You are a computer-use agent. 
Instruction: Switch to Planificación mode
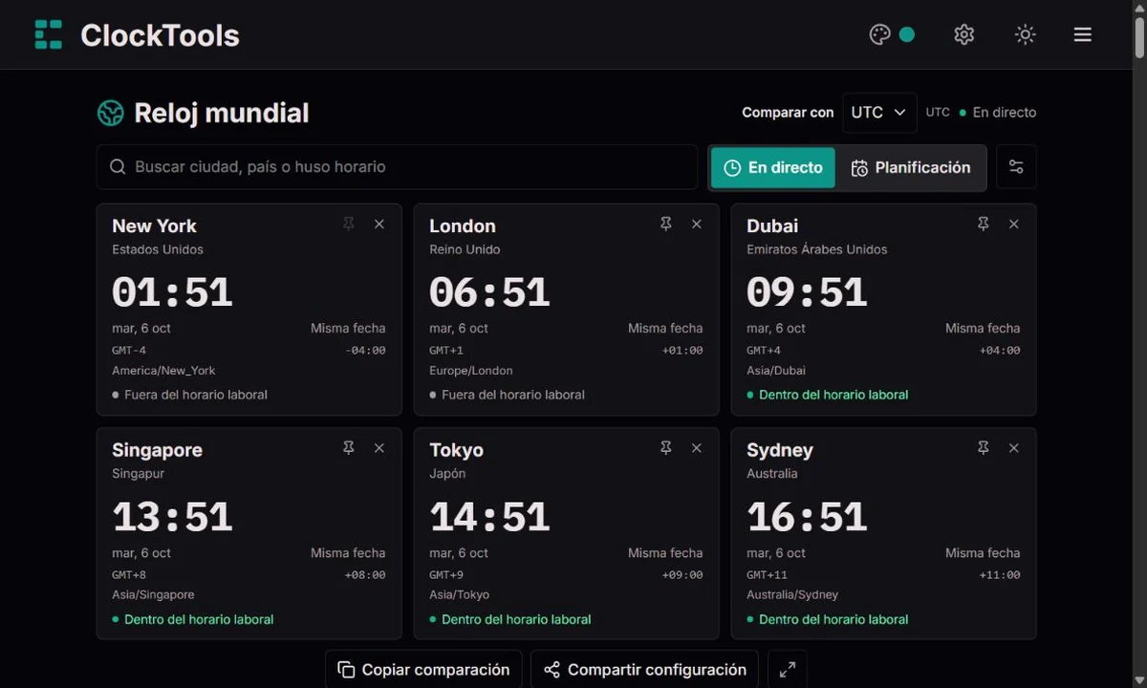(x=911, y=168)
